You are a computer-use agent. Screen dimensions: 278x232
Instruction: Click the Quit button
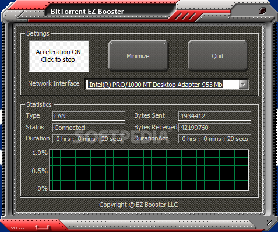click(x=217, y=55)
